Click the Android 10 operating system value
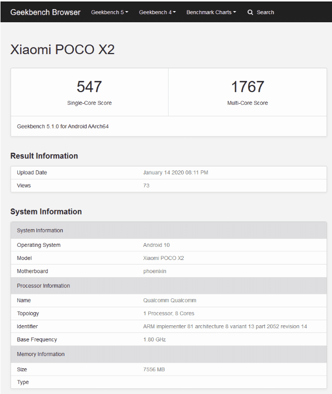The width and height of the screenshot is (332, 394). 156,245
